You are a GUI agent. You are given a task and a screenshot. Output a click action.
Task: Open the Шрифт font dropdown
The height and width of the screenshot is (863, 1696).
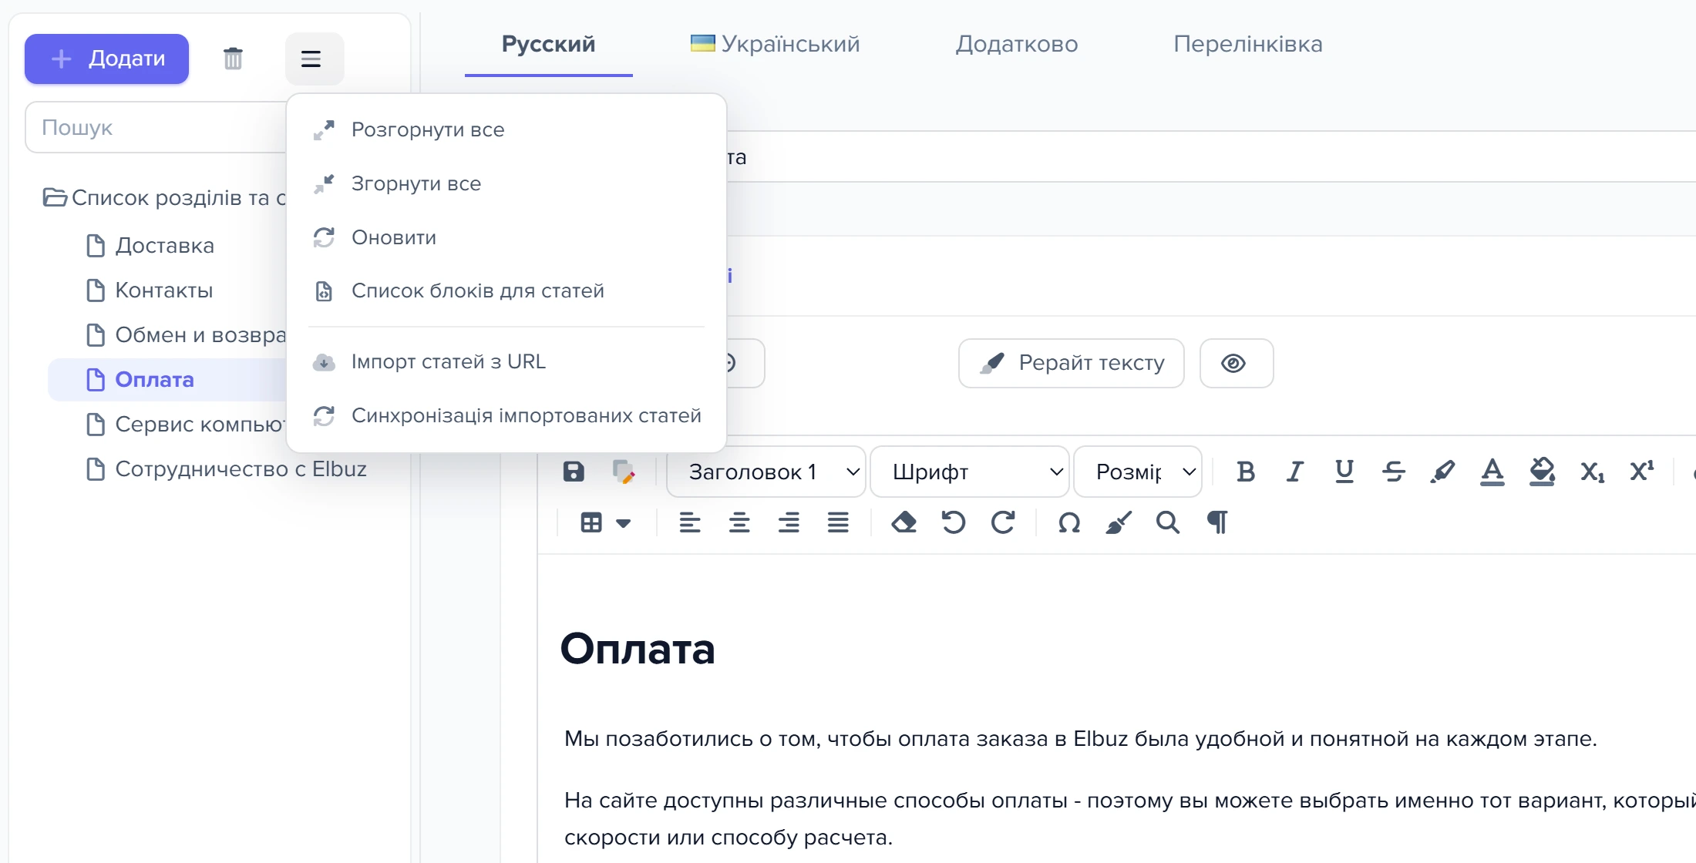point(969,472)
